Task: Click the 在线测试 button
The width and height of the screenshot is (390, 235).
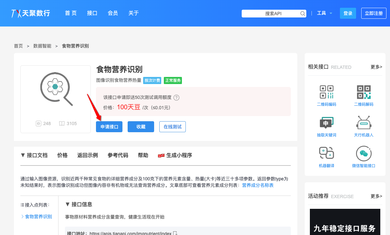Action: (x=173, y=127)
